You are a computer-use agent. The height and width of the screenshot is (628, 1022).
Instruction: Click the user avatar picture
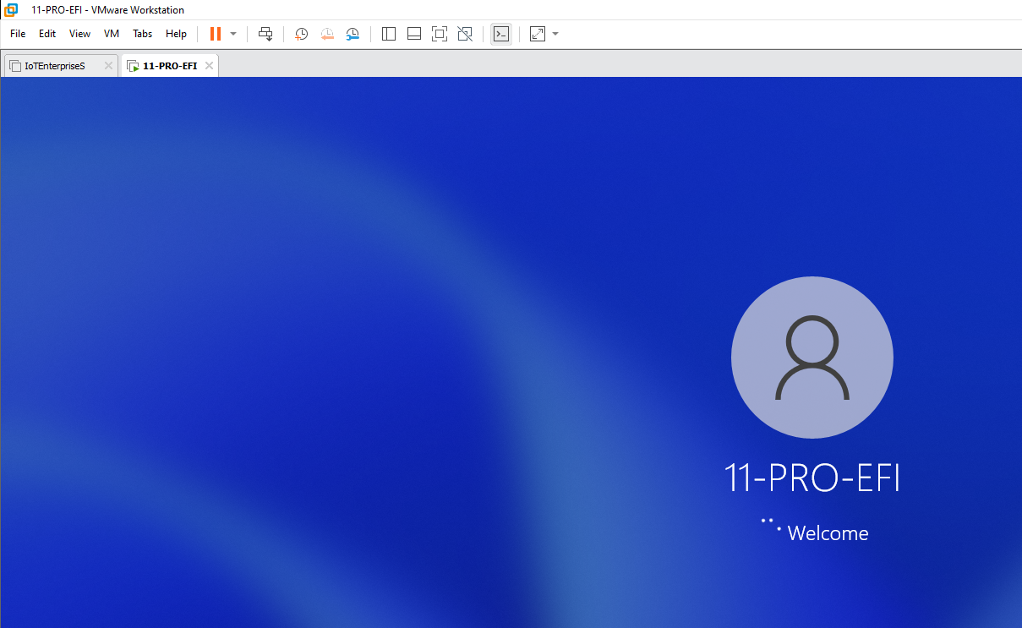(x=812, y=358)
